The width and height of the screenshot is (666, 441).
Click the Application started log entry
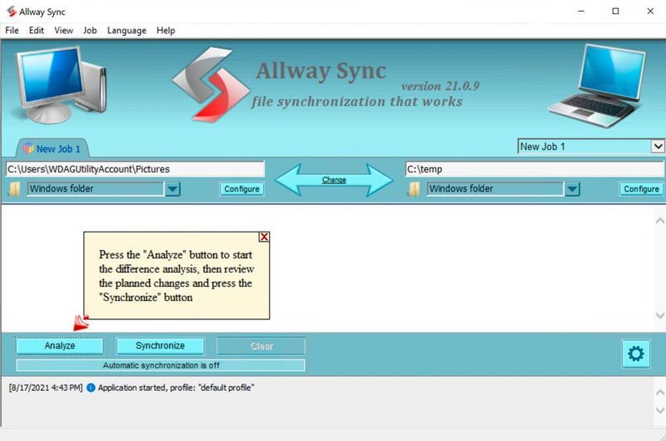176,388
